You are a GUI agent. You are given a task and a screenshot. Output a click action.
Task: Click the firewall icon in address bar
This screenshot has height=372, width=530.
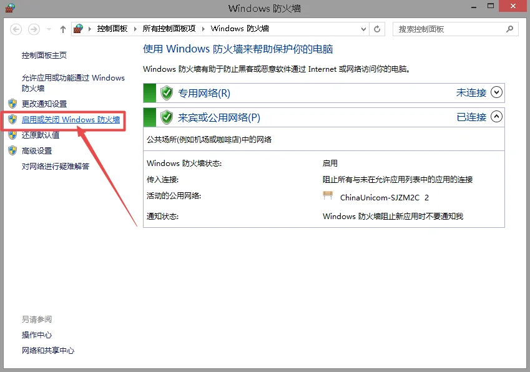coord(79,29)
